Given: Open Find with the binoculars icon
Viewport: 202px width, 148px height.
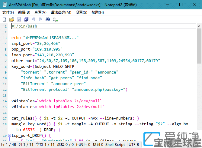Looking at the screenshot, I should click(48, 19).
